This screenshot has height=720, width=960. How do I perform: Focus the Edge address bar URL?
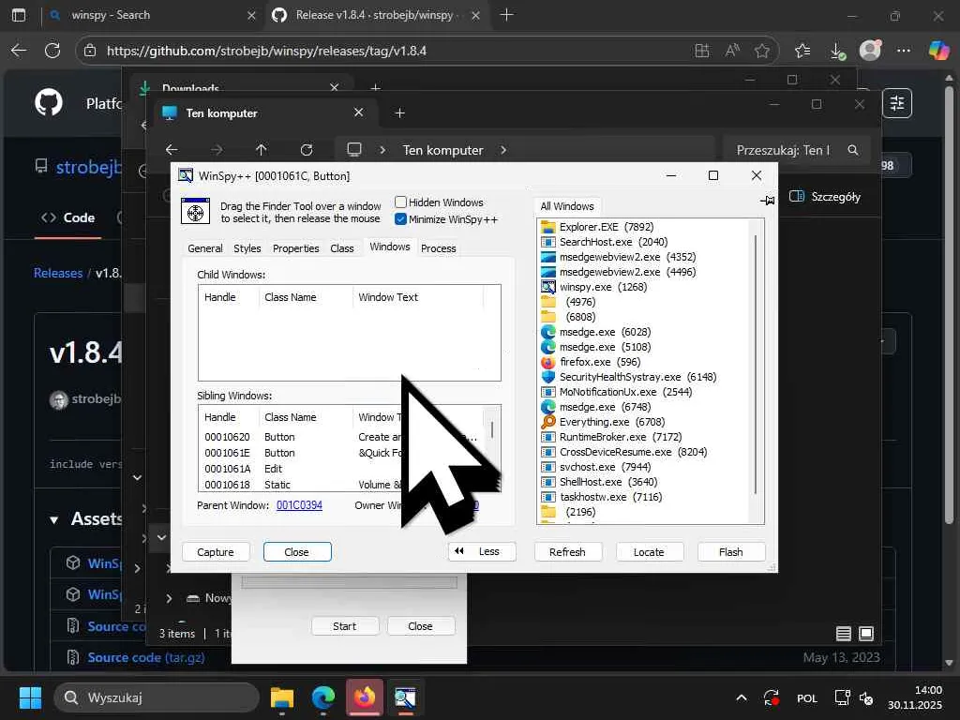pos(266,51)
